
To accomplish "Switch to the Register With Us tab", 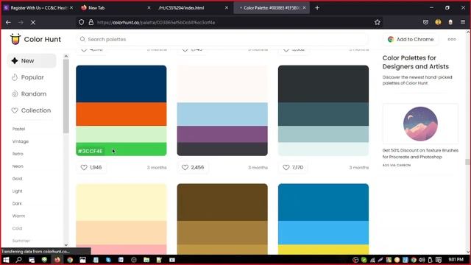I will point(38,8).
